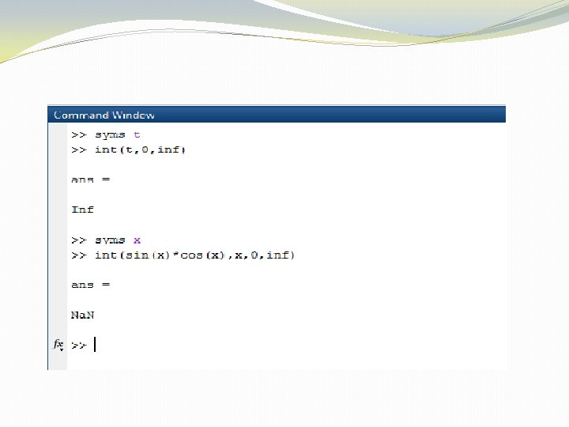
Task: Click the 'ans =' line above NaN
Action: coord(90,285)
